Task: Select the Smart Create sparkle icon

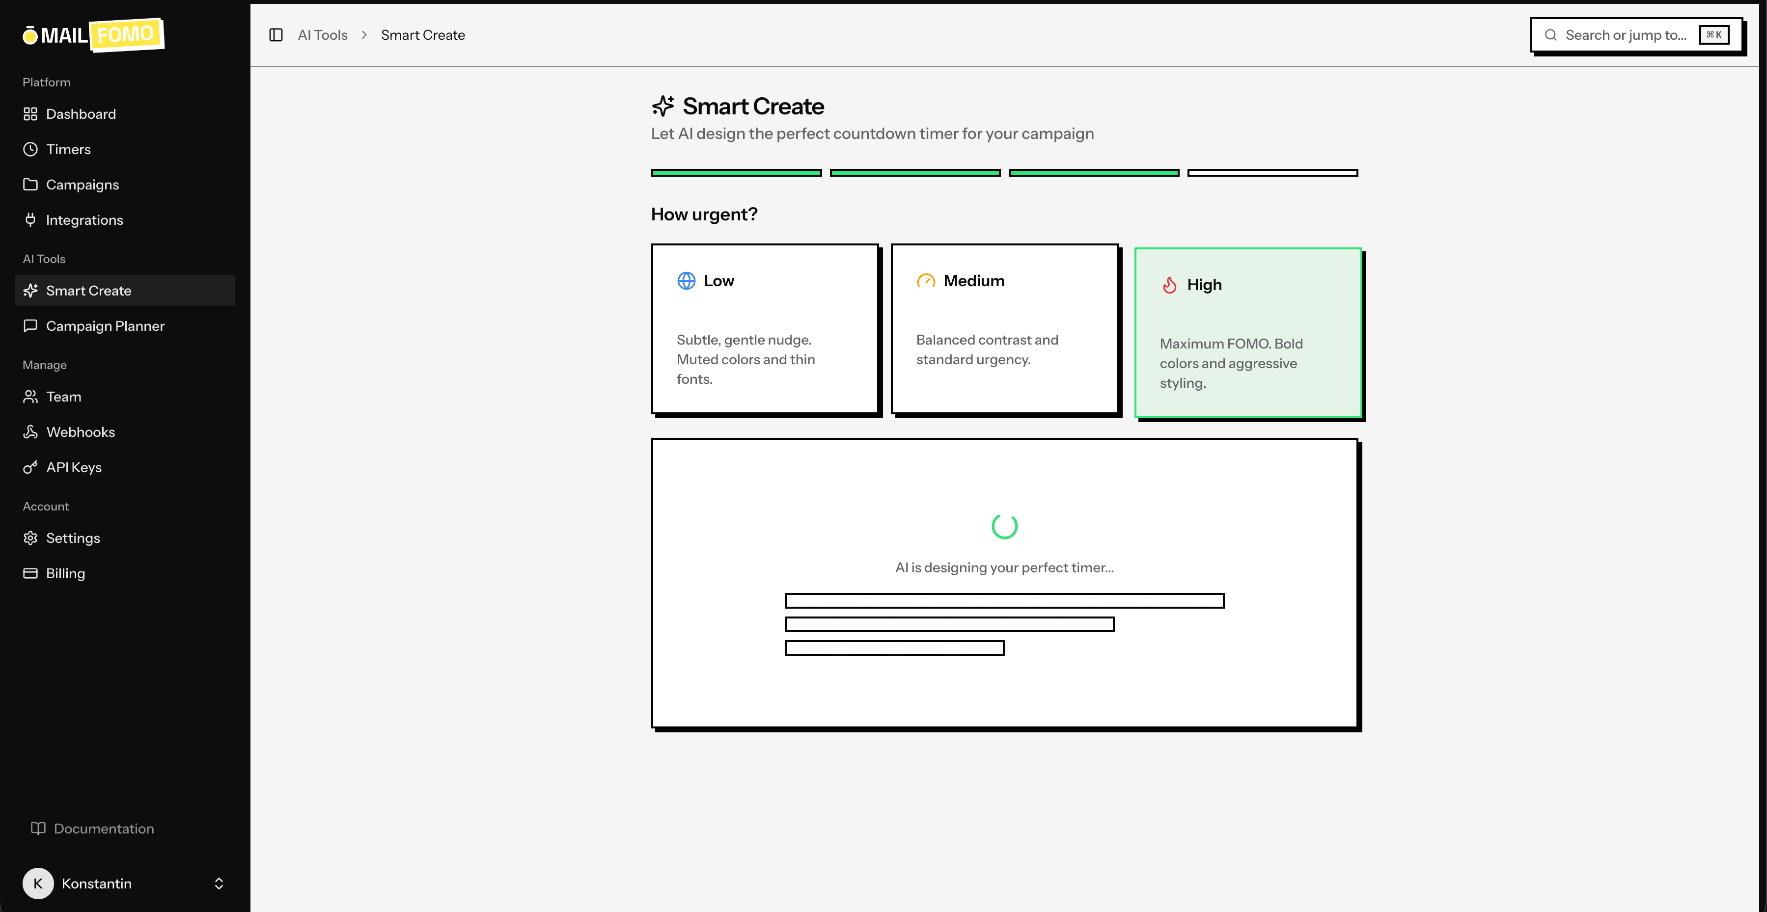Action: [30, 291]
